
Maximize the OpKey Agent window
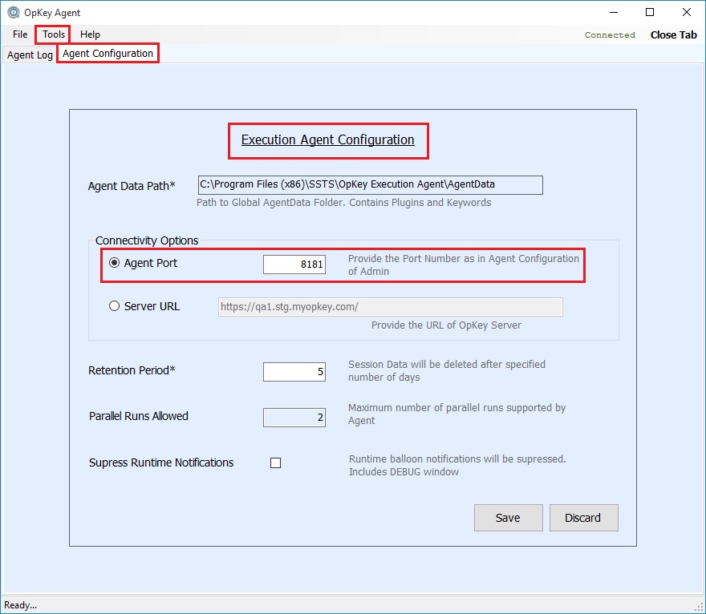point(650,12)
